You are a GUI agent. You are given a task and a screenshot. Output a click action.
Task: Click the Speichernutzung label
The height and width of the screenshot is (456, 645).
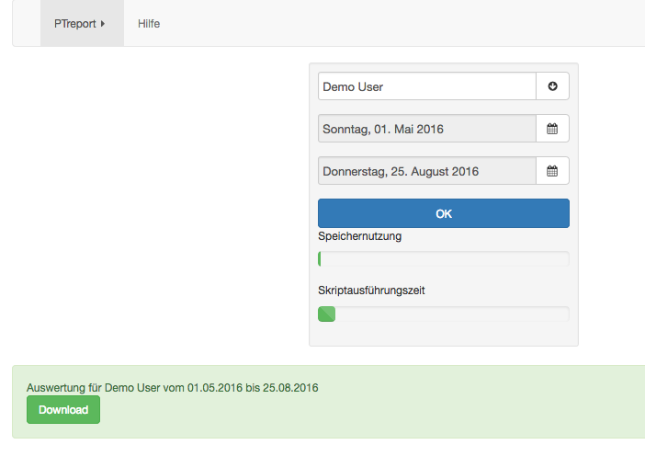[x=359, y=236]
